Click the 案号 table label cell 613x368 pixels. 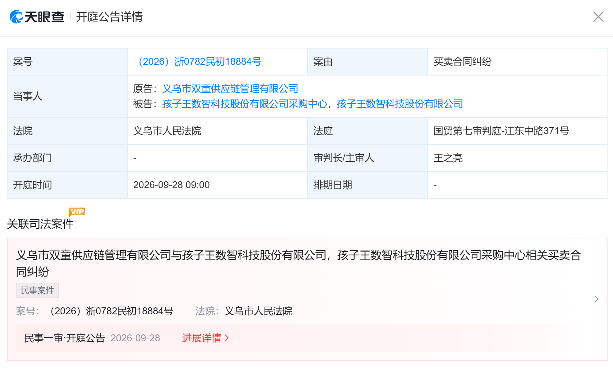point(67,62)
